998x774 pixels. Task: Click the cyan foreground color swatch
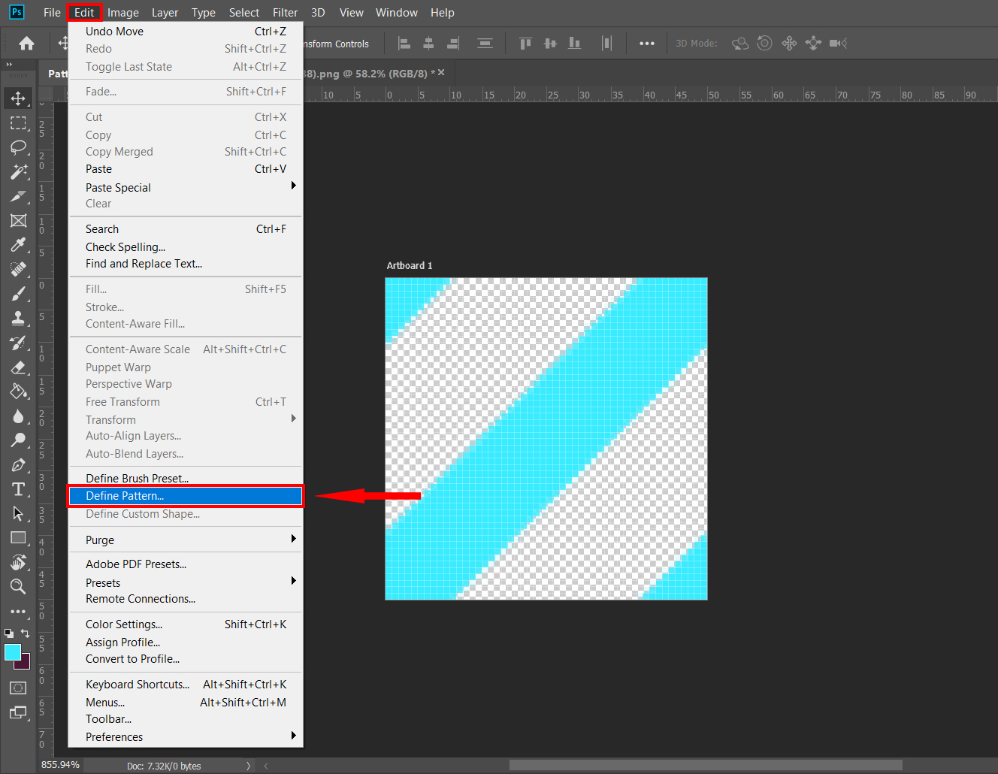tap(12, 652)
